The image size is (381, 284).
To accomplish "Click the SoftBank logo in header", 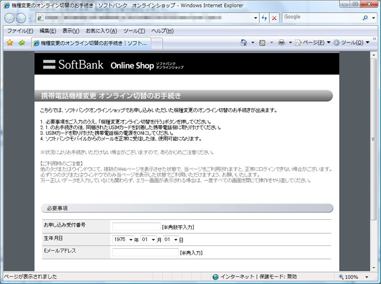I will tap(73, 65).
